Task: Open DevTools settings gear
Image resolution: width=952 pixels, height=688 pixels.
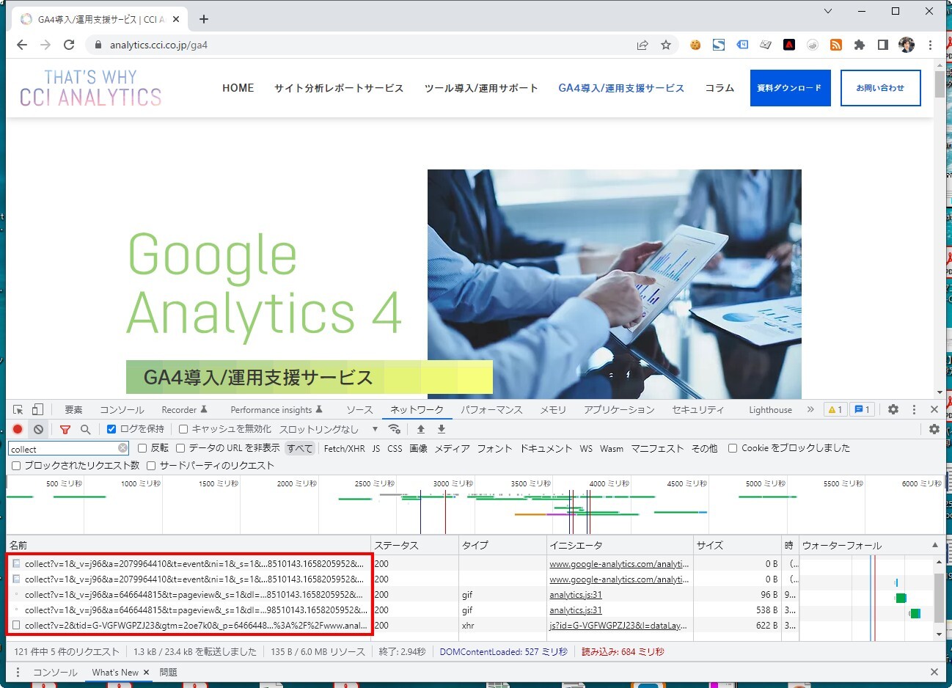Action: pyautogui.click(x=893, y=409)
